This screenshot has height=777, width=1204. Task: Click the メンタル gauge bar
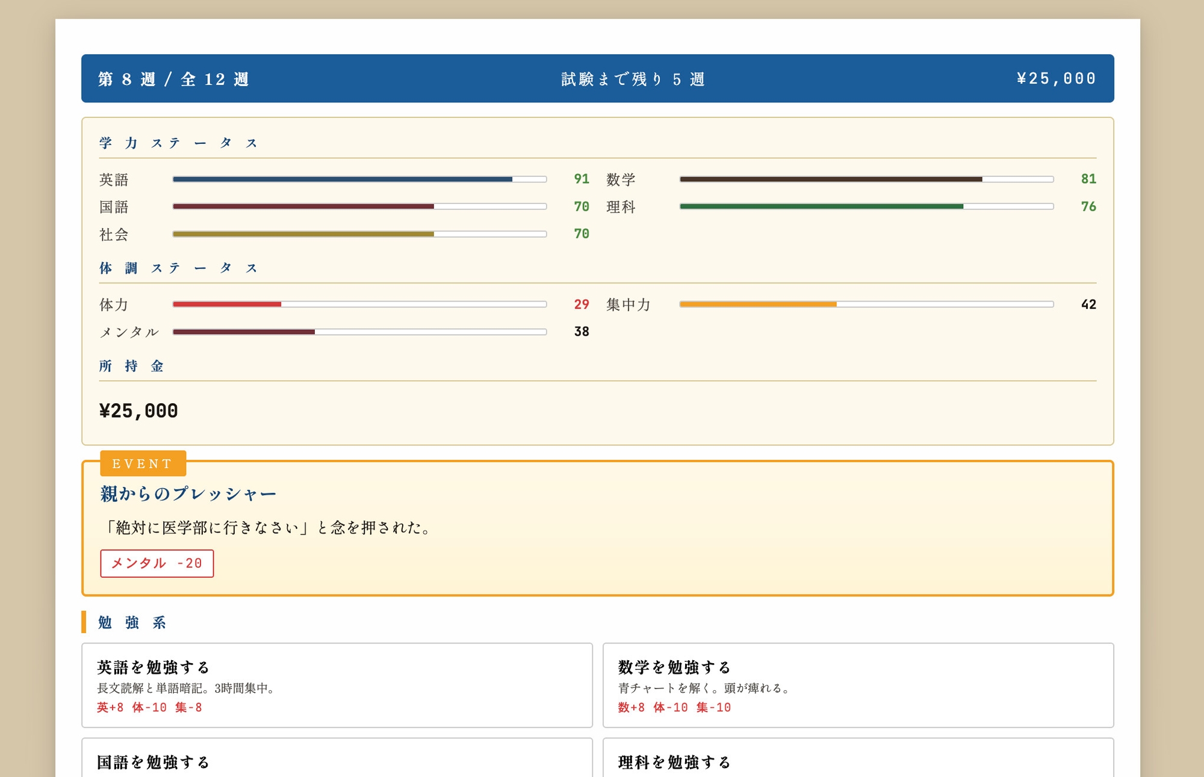[359, 332]
